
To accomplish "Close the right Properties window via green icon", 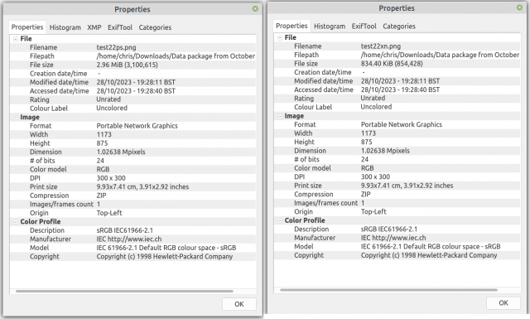I will (x=519, y=7).
